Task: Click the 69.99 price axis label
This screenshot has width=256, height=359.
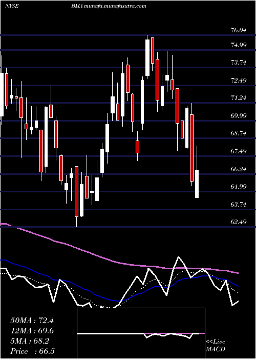Action: point(239,115)
